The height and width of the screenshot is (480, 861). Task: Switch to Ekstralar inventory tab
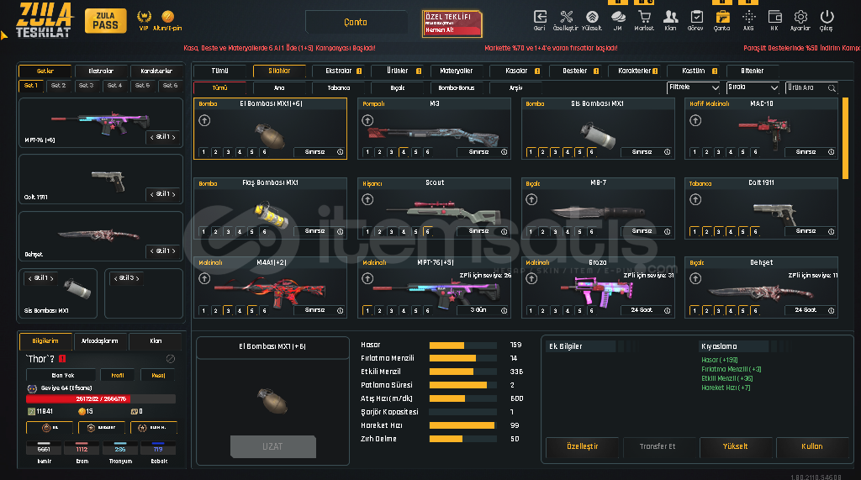338,71
